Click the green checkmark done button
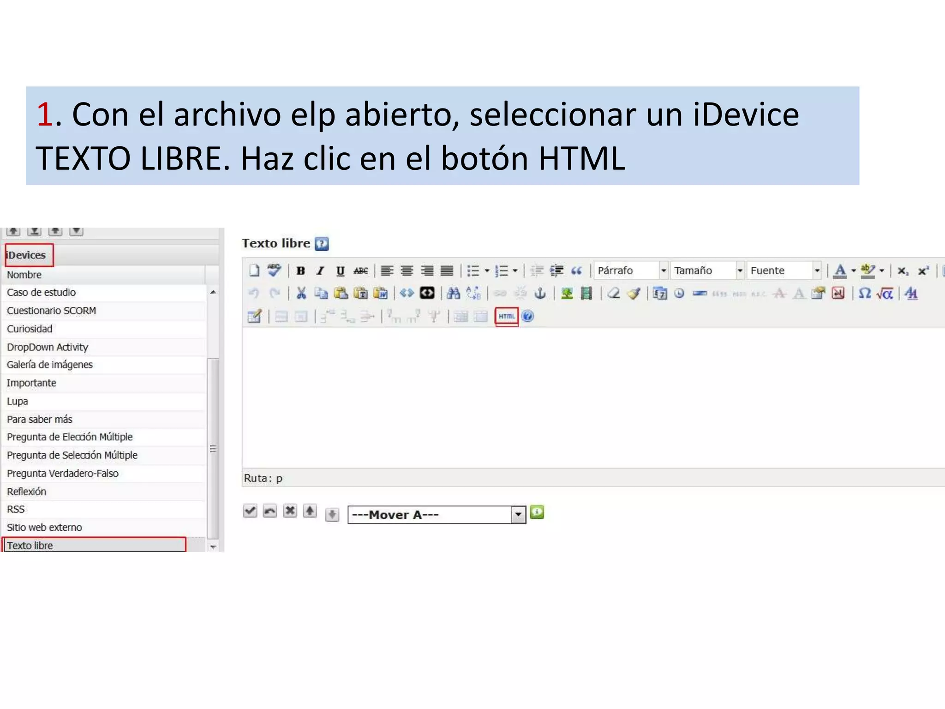The width and height of the screenshot is (945, 709). pos(250,511)
